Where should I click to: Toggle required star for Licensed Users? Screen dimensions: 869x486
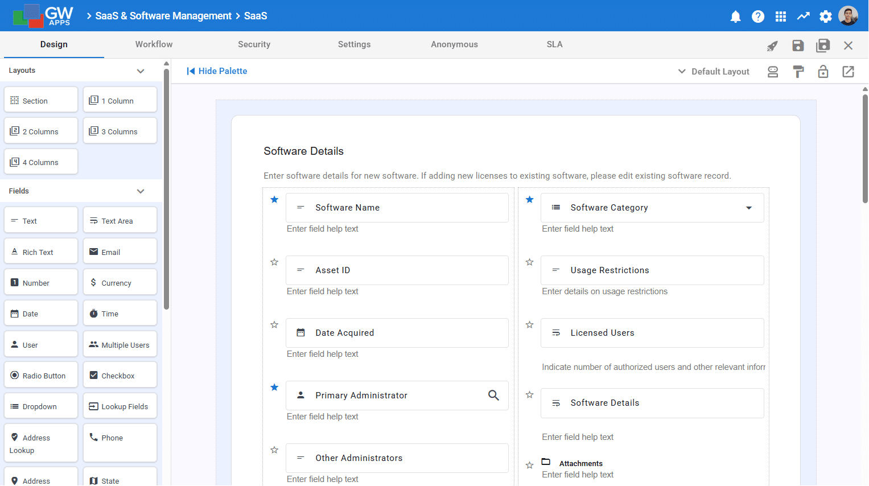tap(530, 324)
